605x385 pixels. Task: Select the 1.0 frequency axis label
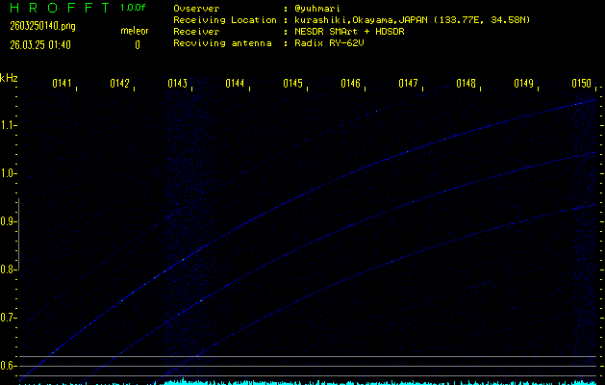click(x=9, y=173)
